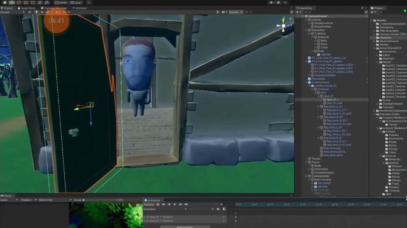Viewport: 407px width, 228px height.
Task: Select the Hand tool in the toolbar
Action: tap(4, 3)
